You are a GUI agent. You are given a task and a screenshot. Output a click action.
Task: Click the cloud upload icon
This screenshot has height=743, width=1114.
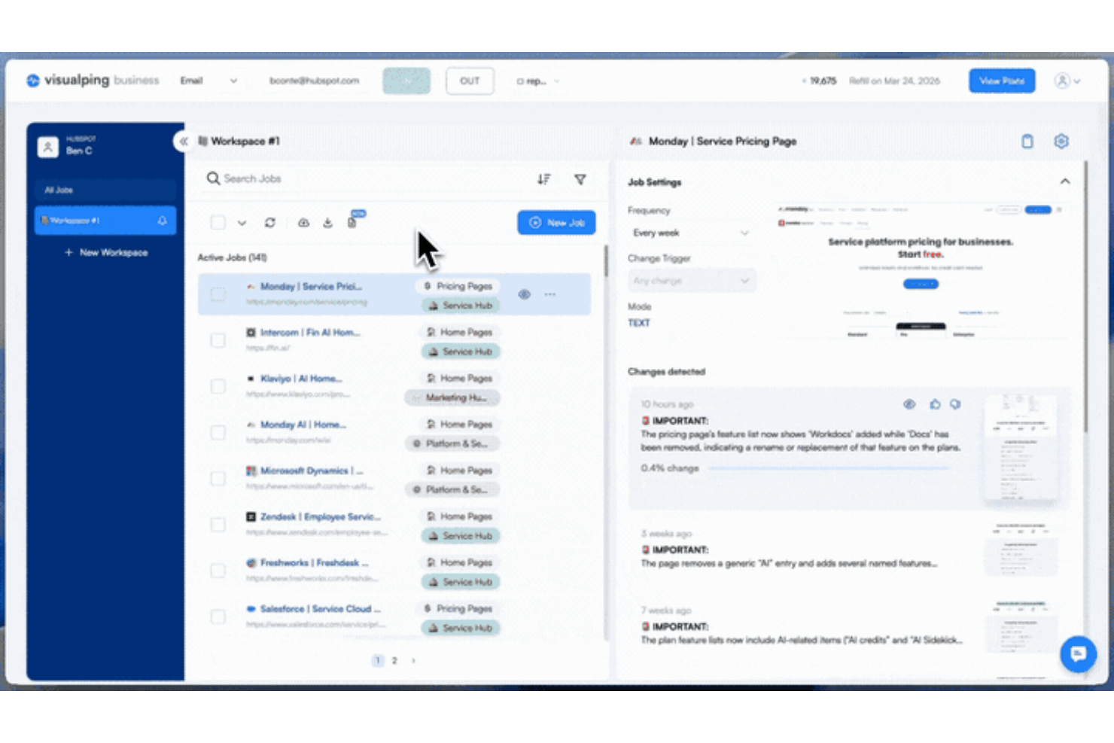[x=303, y=222]
